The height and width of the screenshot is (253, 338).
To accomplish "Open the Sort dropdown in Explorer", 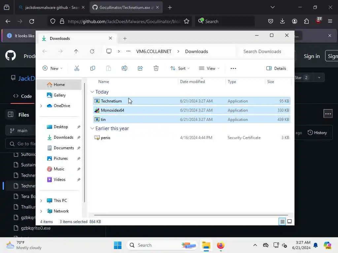I will pyautogui.click(x=180, y=69).
